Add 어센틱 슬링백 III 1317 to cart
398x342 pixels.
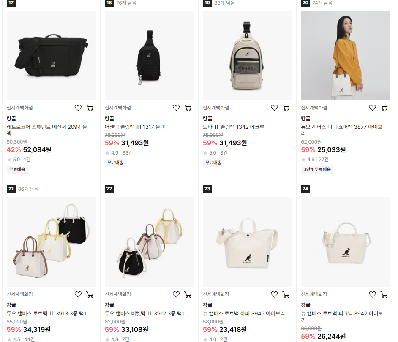point(188,108)
